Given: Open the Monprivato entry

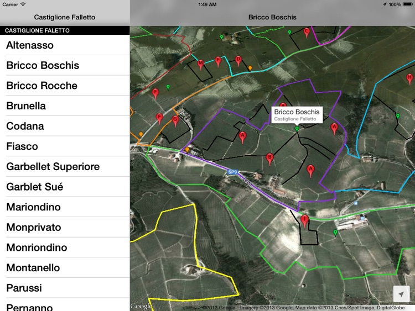Looking at the screenshot, I should pos(65,227).
